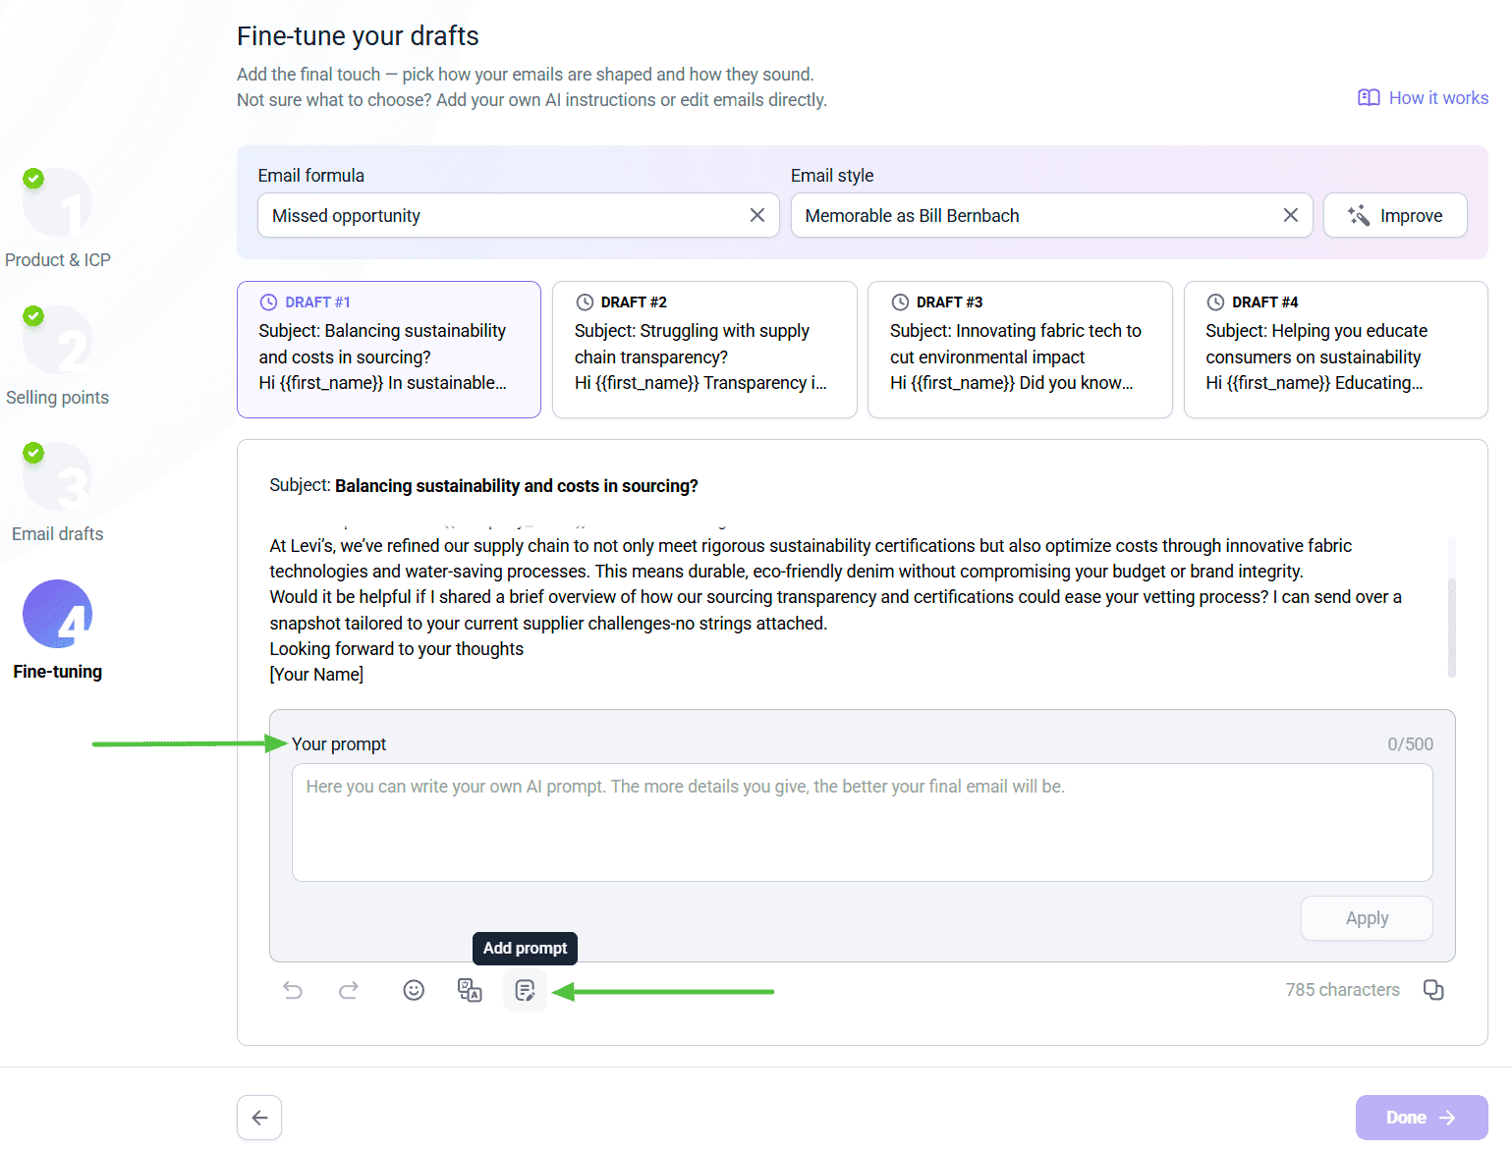Select the Add prompt tool
The height and width of the screenshot is (1151, 1512).
pos(525,990)
